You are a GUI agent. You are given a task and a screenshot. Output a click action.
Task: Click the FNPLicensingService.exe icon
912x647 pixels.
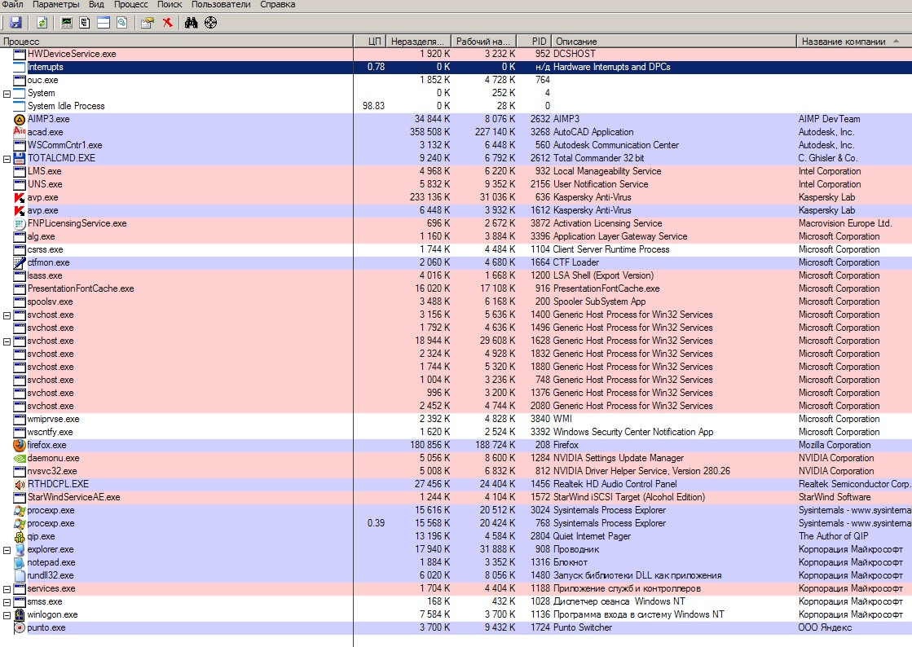pyautogui.click(x=20, y=224)
